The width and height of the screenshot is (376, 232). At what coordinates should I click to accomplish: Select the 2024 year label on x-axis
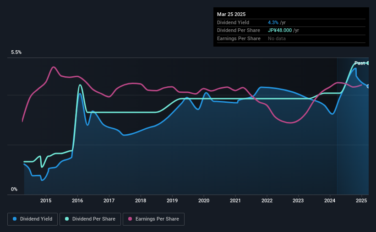point(330,200)
